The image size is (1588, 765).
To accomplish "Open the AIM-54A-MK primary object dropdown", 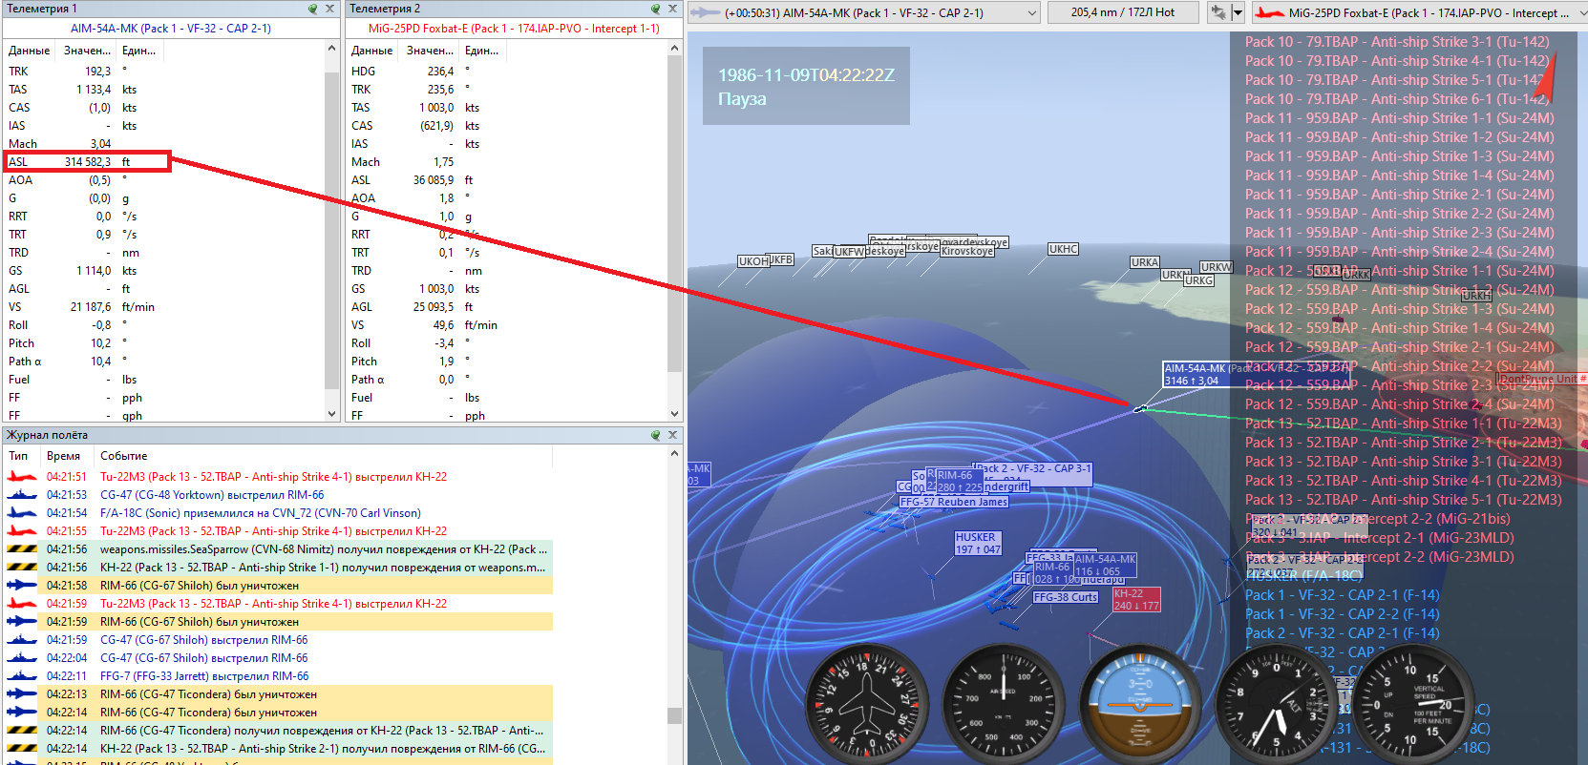I will point(1032,13).
